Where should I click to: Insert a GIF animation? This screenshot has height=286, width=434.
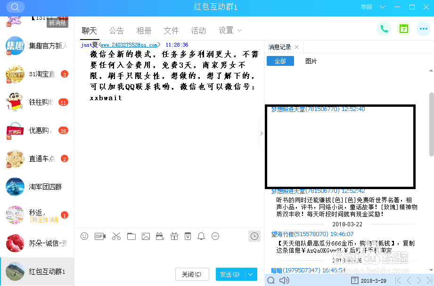(100, 236)
